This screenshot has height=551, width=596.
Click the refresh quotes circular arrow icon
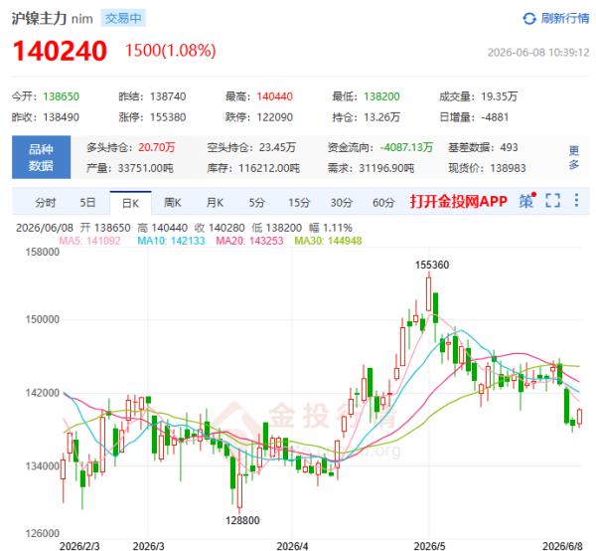point(529,18)
